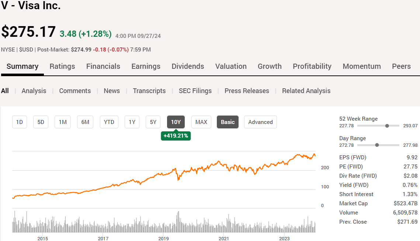Click the 2015 label on chart axis
This screenshot has height=241, width=420.
[42, 238]
